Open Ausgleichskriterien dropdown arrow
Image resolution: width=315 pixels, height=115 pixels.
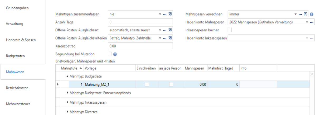(x=160, y=38)
